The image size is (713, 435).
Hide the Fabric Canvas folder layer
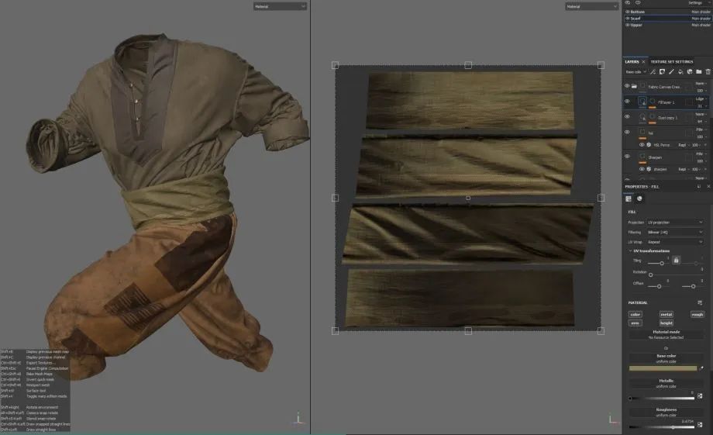[627, 87]
